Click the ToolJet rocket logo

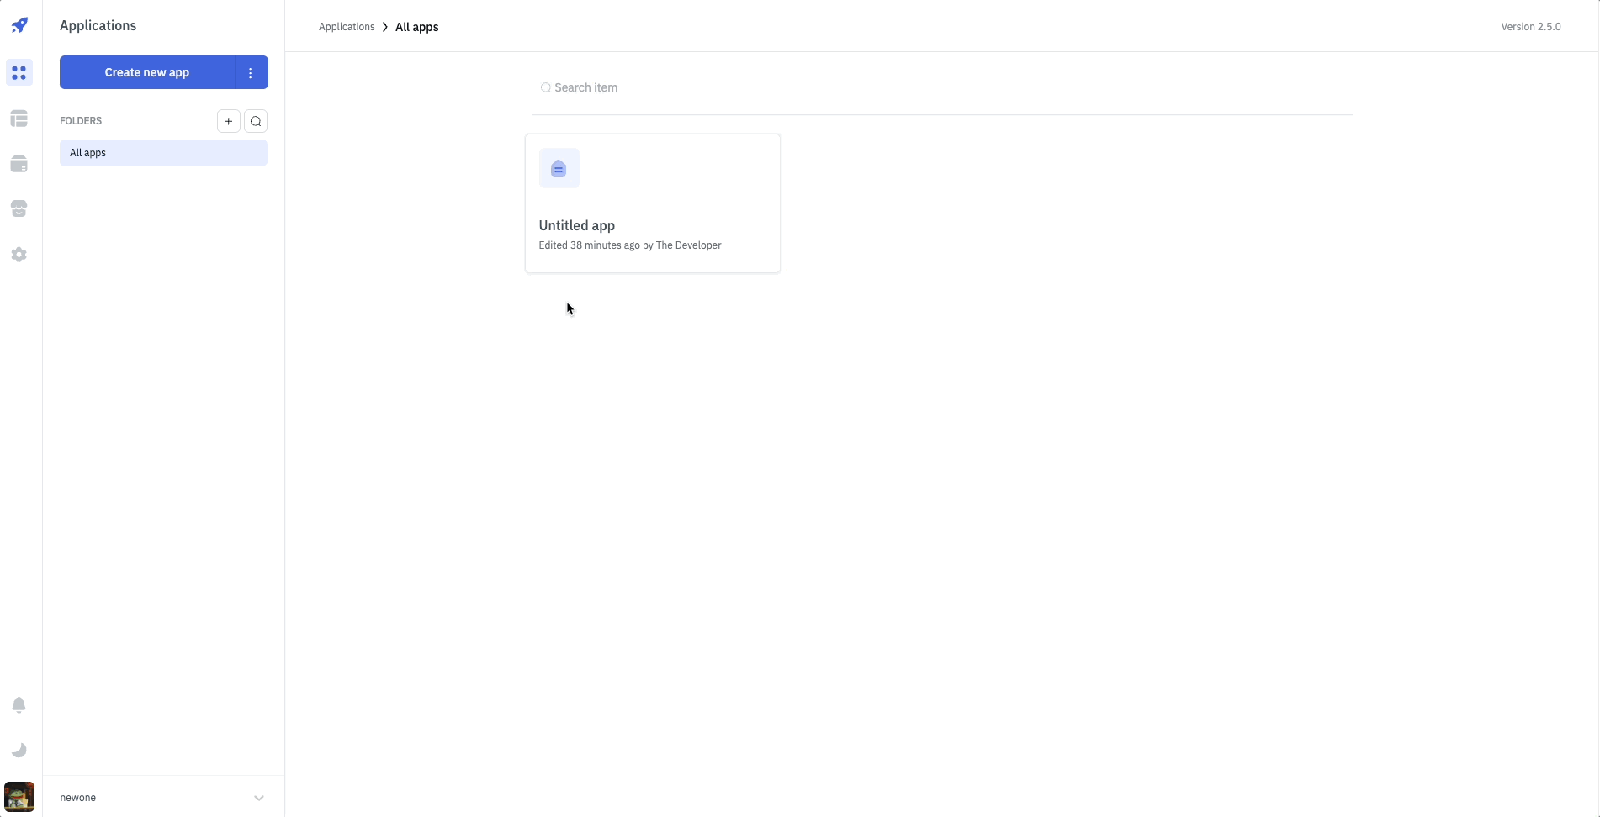(19, 25)
